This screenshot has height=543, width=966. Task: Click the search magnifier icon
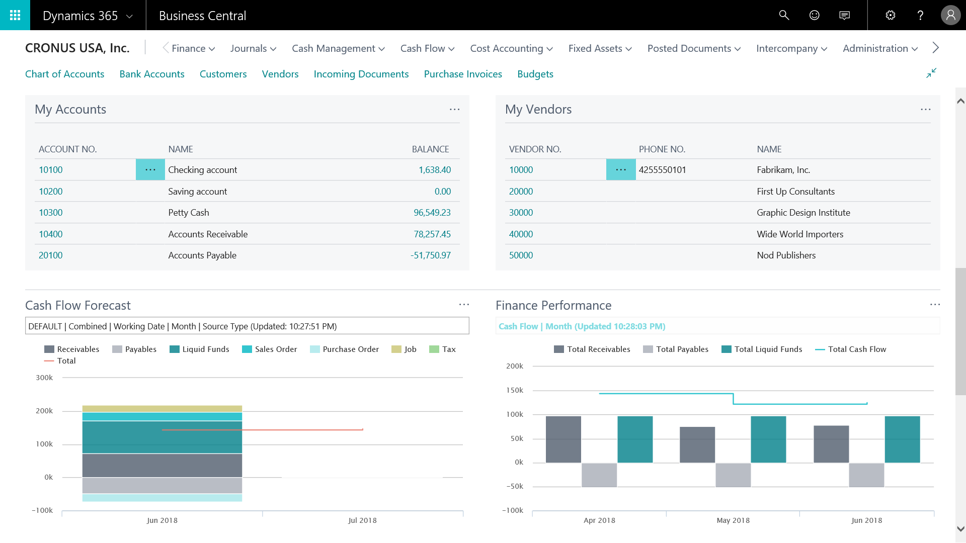coord(784,15)
